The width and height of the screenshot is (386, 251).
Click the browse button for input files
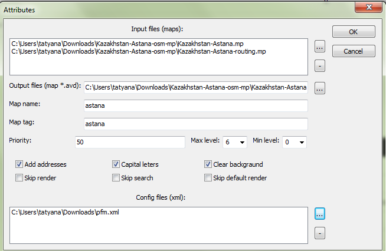pyautogui.click(x=319, y=46)
